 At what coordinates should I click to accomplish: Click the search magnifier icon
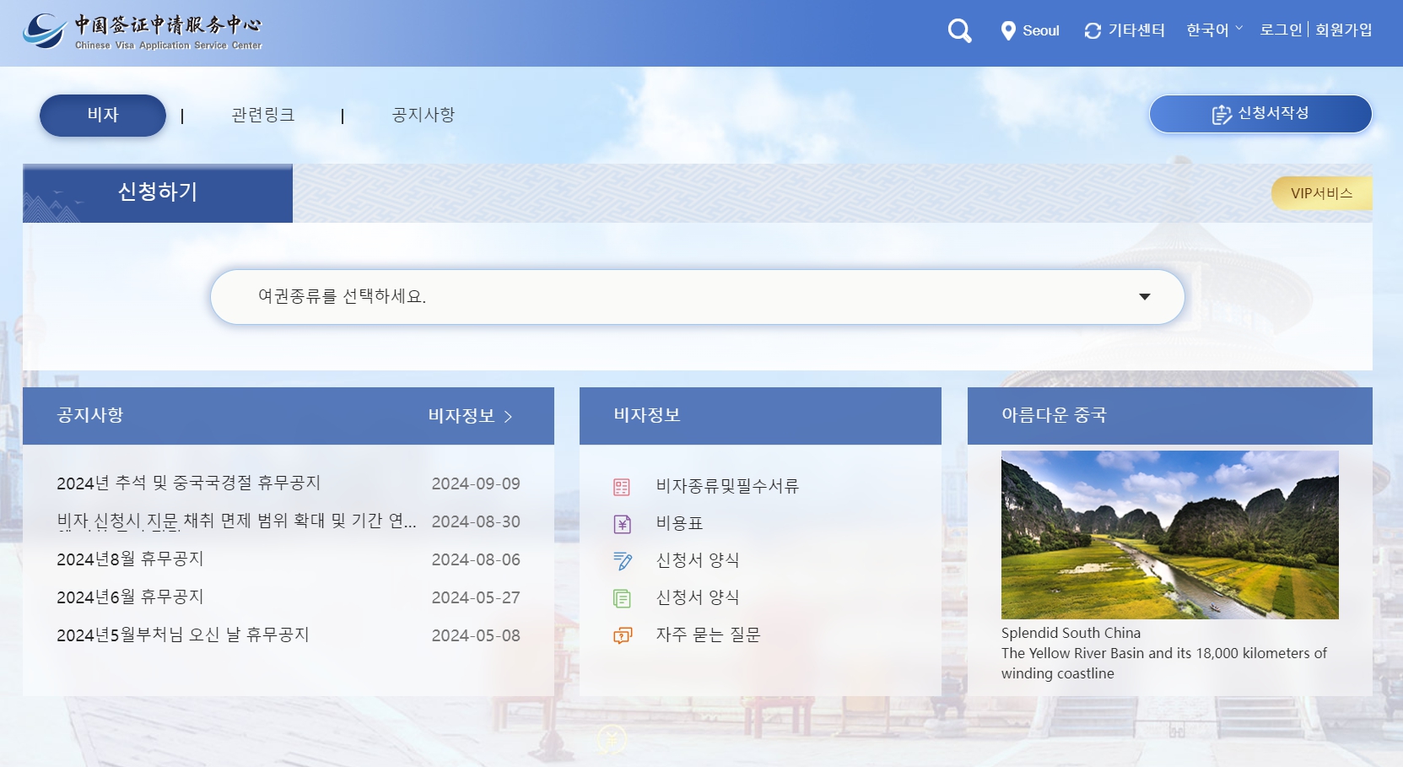pos(958,30)
